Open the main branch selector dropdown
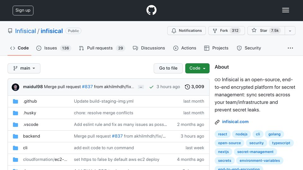The image size is (303, 170). [x=24, y=68]
